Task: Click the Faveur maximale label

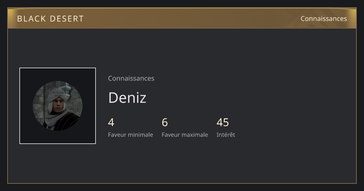Action: click(185, 135)
